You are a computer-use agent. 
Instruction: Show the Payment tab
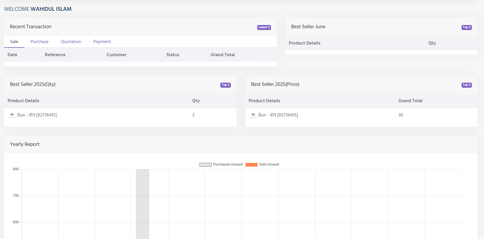[x=102, y=42]
